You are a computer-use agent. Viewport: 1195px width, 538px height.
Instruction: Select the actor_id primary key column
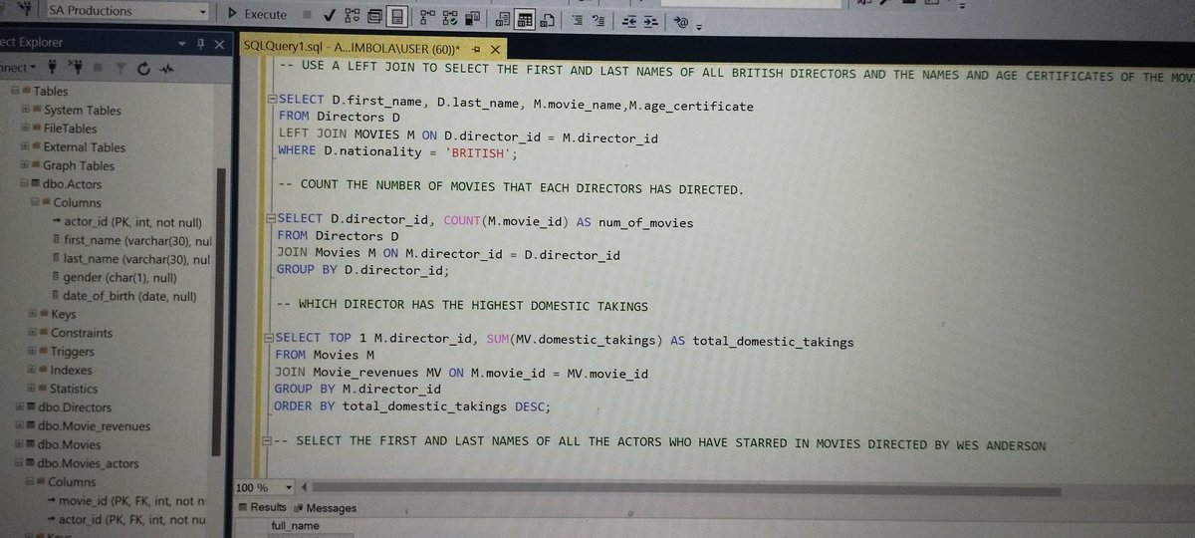click(126, 221)
